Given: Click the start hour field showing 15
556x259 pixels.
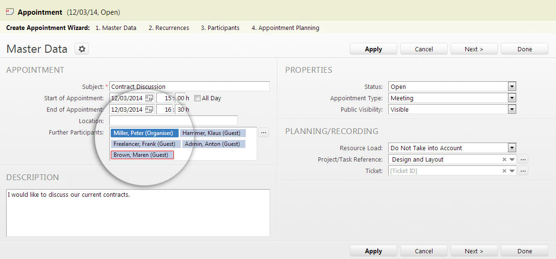Looking at the screenshot, I should (x=164, y=98).
